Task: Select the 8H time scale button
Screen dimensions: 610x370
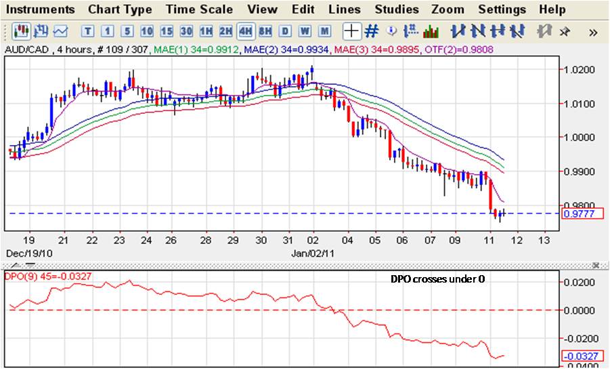Action: coord(265,31)
